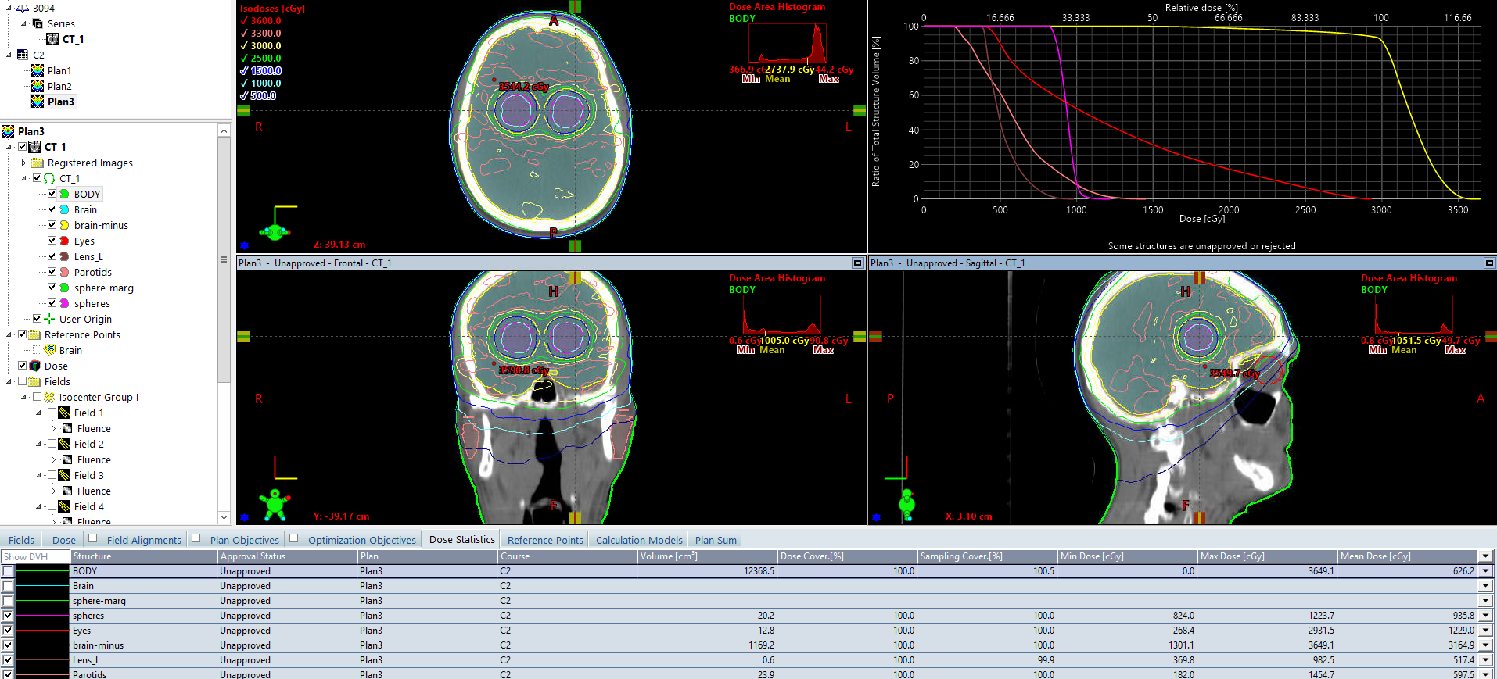The image size is (1497, 679).
Task: Click the Field 2 beam icon
Action: pyautogui.click(x=65, y=444)
